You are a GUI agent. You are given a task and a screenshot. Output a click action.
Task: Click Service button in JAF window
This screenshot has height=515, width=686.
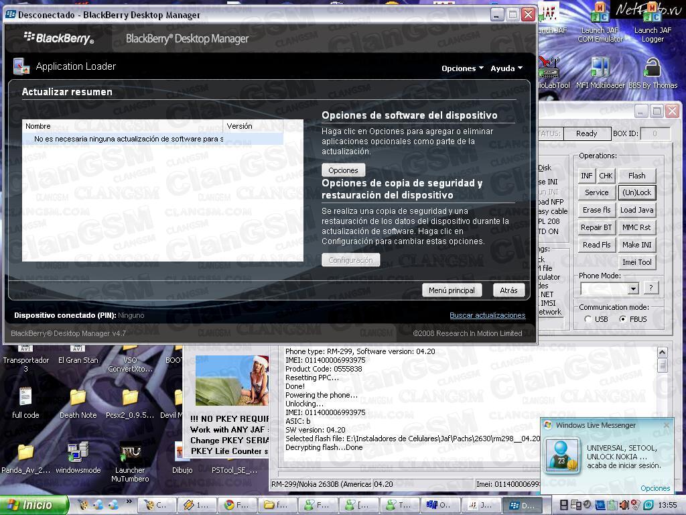click(x=596, y=192)
